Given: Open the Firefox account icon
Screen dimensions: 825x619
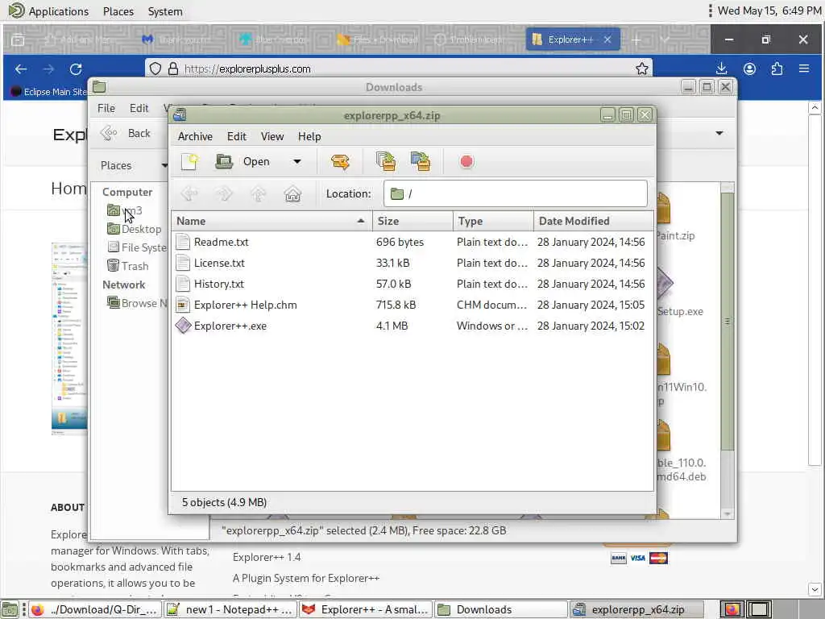Looking at the screenshot, I should click(750, 69).
